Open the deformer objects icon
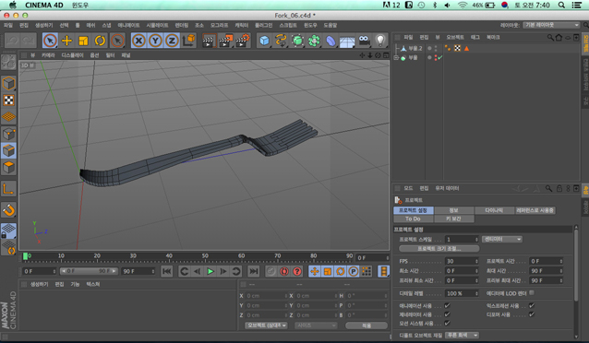 tap(331, 41)
